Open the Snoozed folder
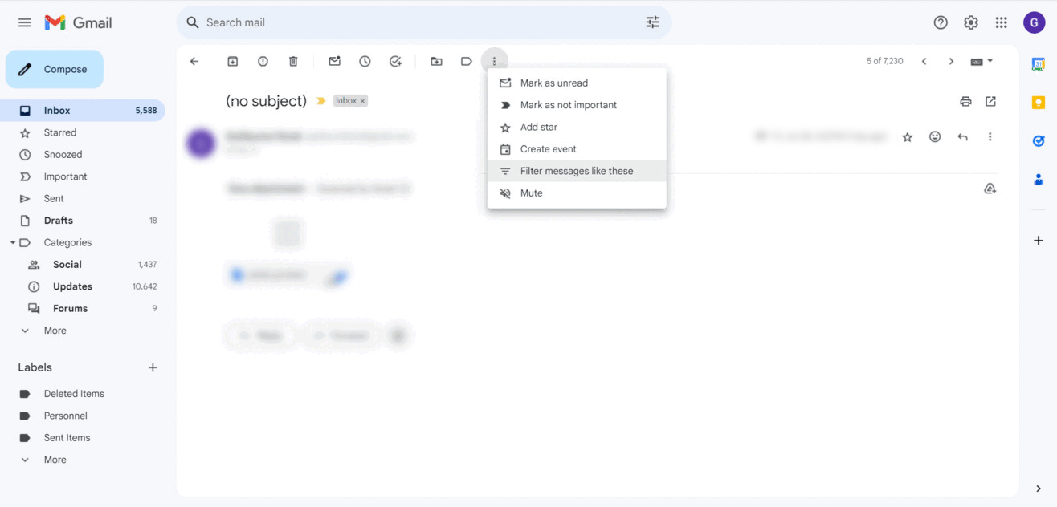 [x=83, y=155]
